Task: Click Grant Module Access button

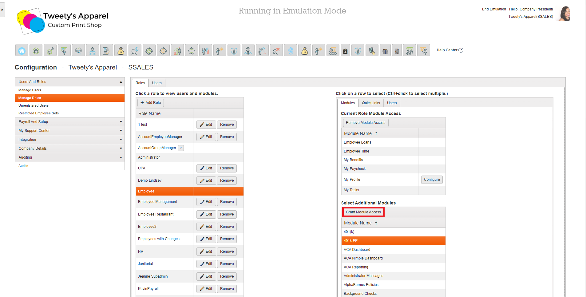Action: click(363, 212)
